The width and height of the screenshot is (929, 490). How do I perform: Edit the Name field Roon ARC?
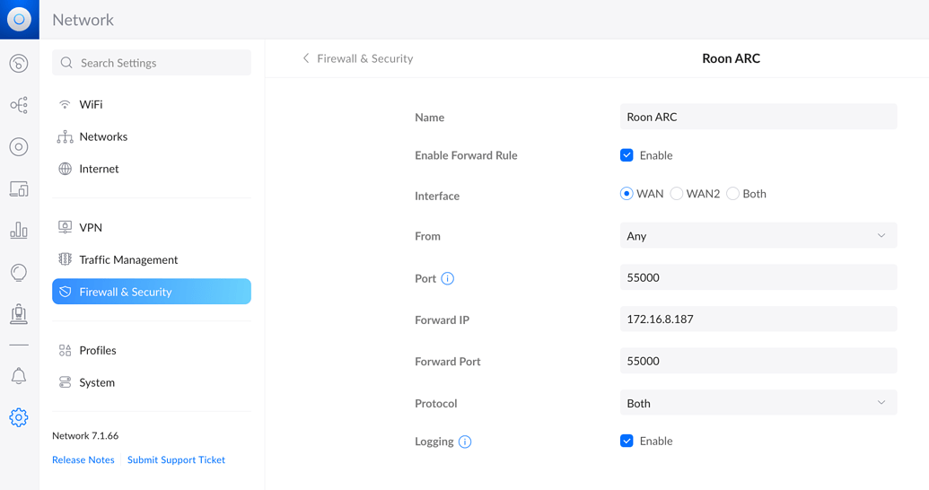tap(758, 117)
